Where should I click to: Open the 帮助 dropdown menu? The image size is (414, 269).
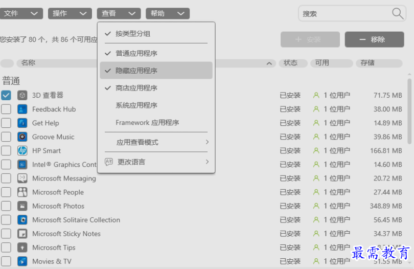pos(168,13)
